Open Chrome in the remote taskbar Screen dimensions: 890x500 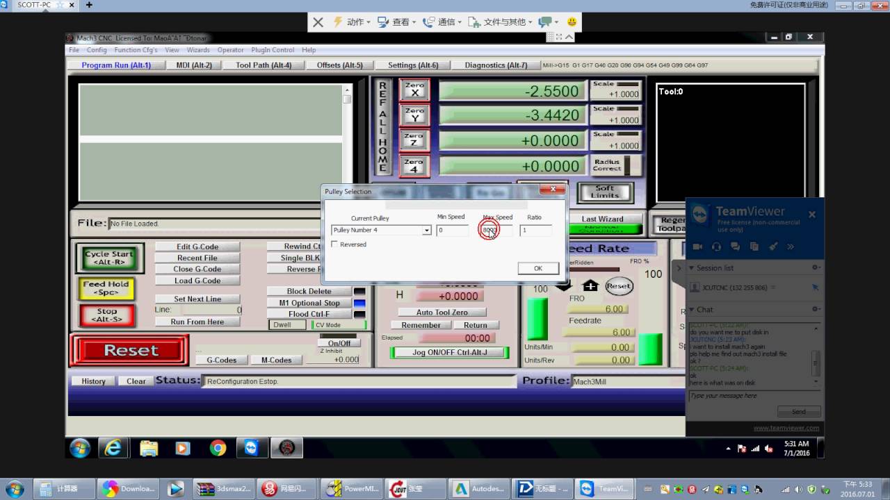pos(218,448)
